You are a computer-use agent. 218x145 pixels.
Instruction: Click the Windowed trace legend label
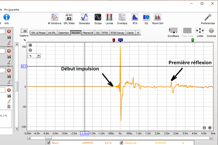pyautogui.click(x=130, y=143)
